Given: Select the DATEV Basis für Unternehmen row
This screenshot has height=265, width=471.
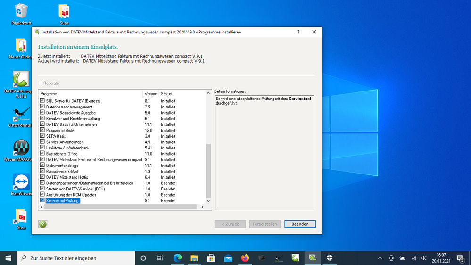Looking at the screenshot, I should click(122, 124).
